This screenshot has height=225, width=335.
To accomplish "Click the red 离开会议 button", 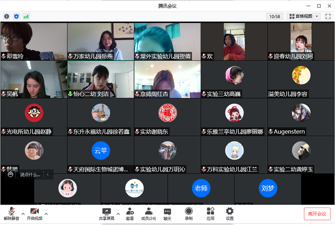I will pyautogui.click(x=317, y=214).
